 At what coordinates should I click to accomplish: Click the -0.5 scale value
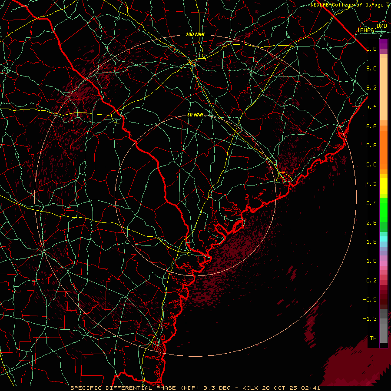tap(370, 299)
